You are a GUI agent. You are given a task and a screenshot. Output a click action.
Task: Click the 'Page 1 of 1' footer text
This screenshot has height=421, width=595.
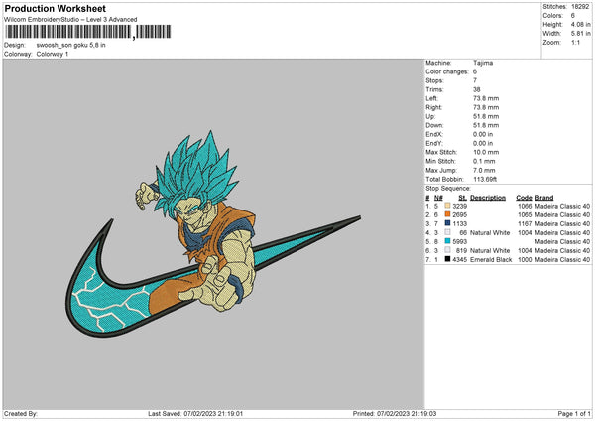coord(574,413)
